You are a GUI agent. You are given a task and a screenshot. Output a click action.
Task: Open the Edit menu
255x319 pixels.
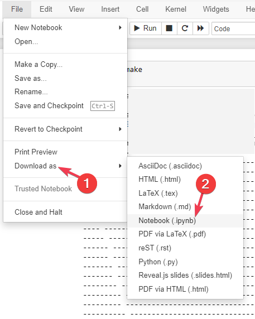tap(46, 9)
